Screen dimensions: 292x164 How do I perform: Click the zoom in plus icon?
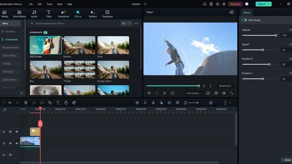(x=211, y=102)
